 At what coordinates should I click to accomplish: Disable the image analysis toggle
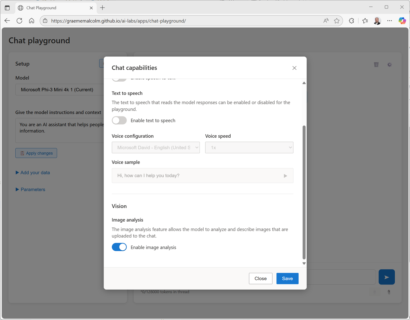tap(119, 247)
